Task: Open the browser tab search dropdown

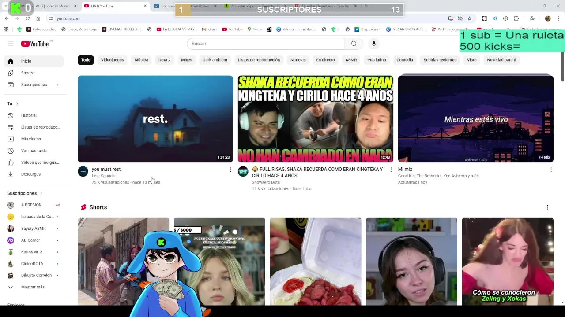Action: click(5, 6)
